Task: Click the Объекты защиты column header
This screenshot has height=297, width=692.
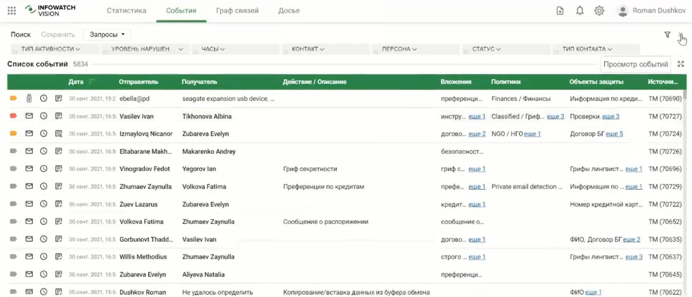Action: (596, 82)
